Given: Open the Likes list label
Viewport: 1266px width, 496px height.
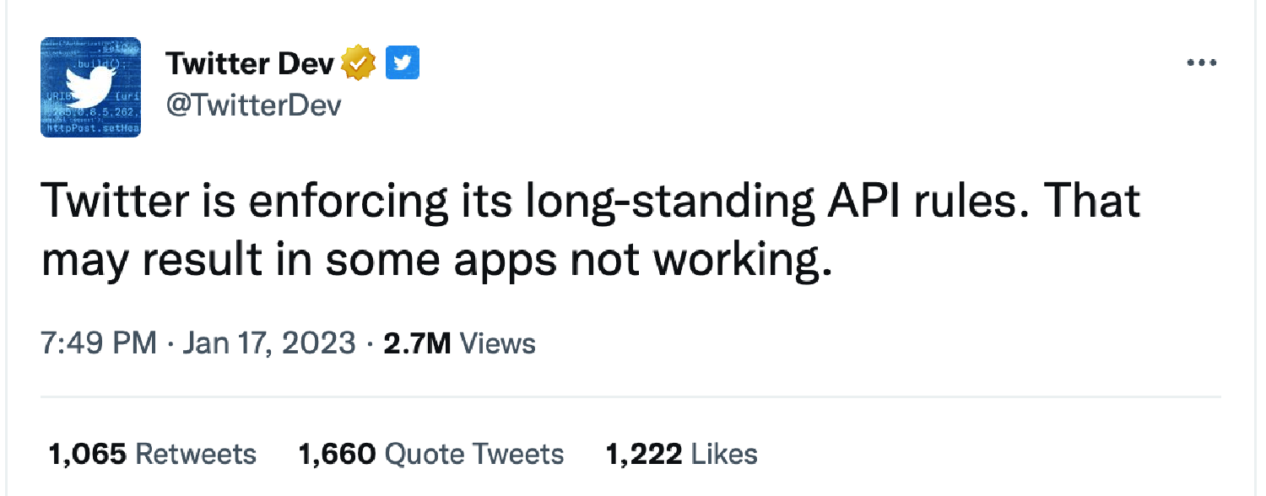Looking at the screenshot, I should click(724, 454).
